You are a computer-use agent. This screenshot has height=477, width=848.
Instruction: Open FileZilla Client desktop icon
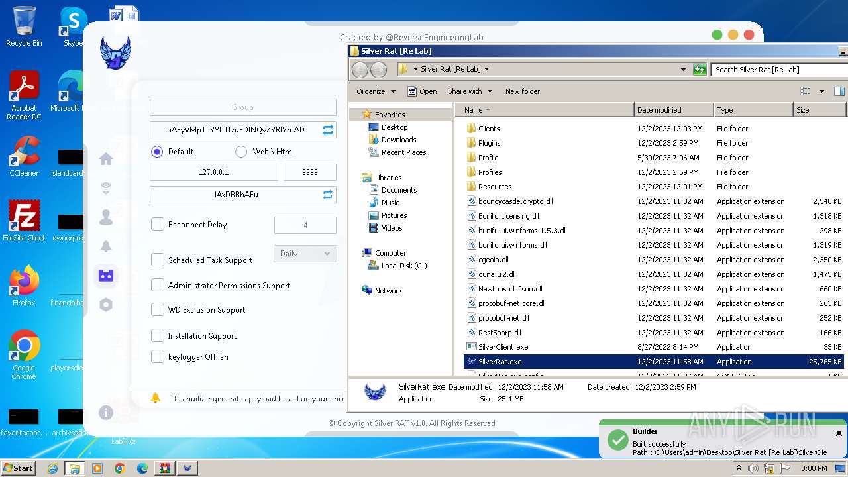pyautogui.click(x=24, y=221)
